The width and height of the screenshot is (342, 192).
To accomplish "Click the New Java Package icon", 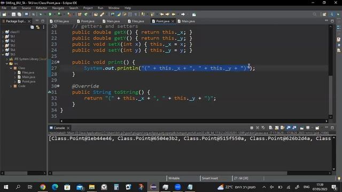I will [80, 14].
